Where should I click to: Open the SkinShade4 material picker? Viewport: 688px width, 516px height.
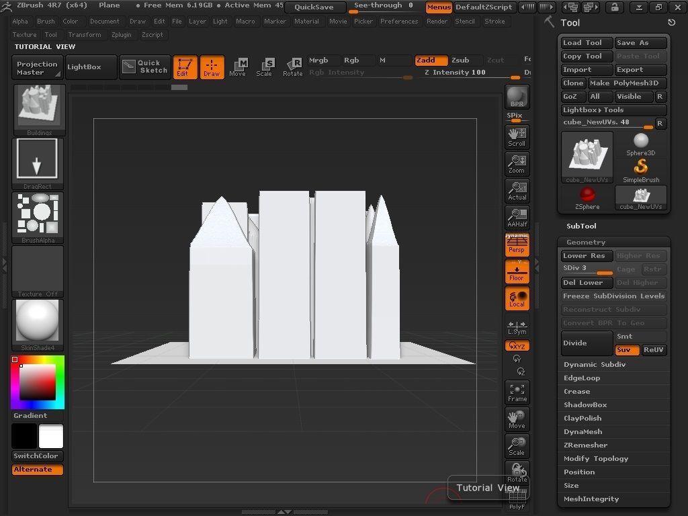point(38,325)
